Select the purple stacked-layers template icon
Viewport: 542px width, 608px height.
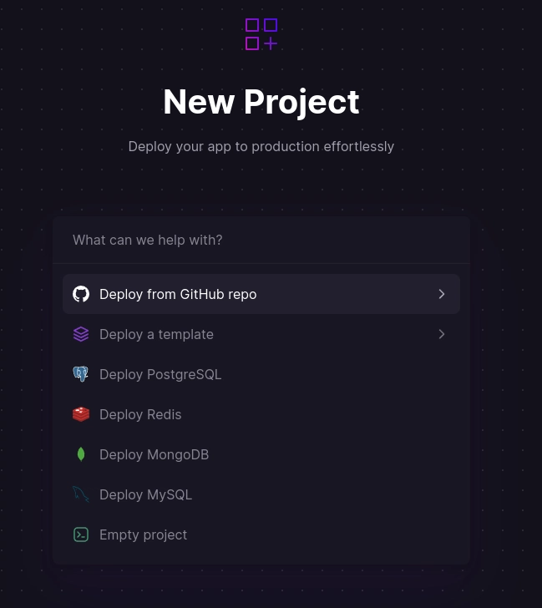[x=81, y=334]
